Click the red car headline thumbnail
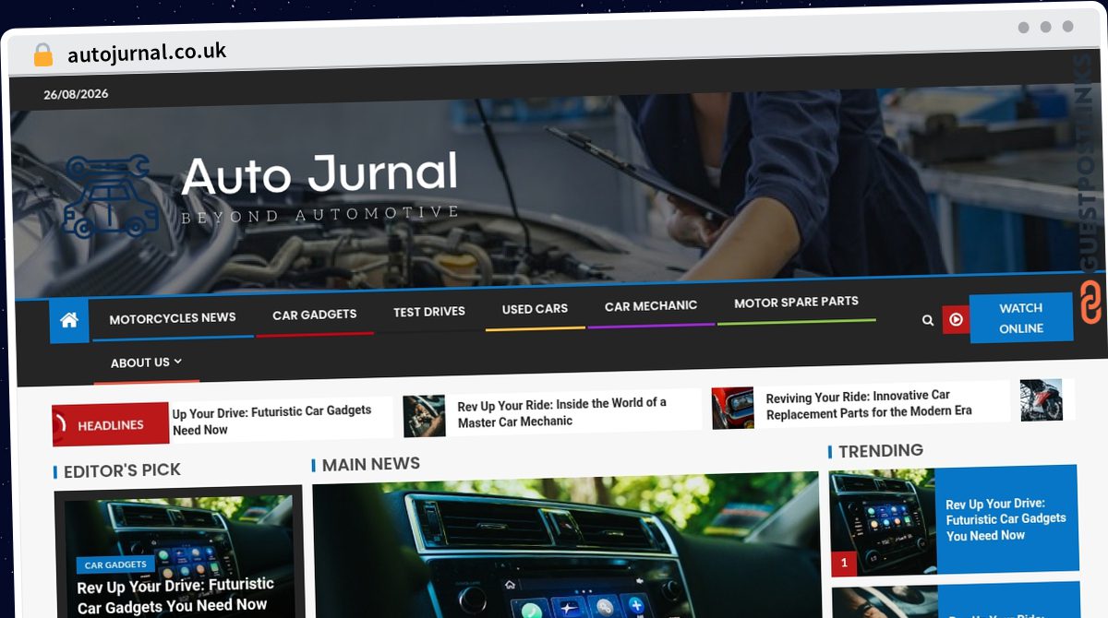 pyautogui.click(x=732, y=408)
